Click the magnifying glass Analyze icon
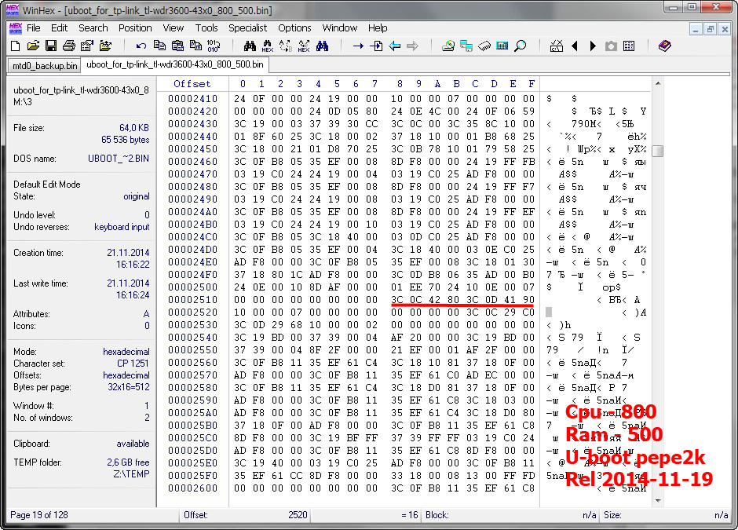Viewport: 738px width, 530px height. point(521,46)
